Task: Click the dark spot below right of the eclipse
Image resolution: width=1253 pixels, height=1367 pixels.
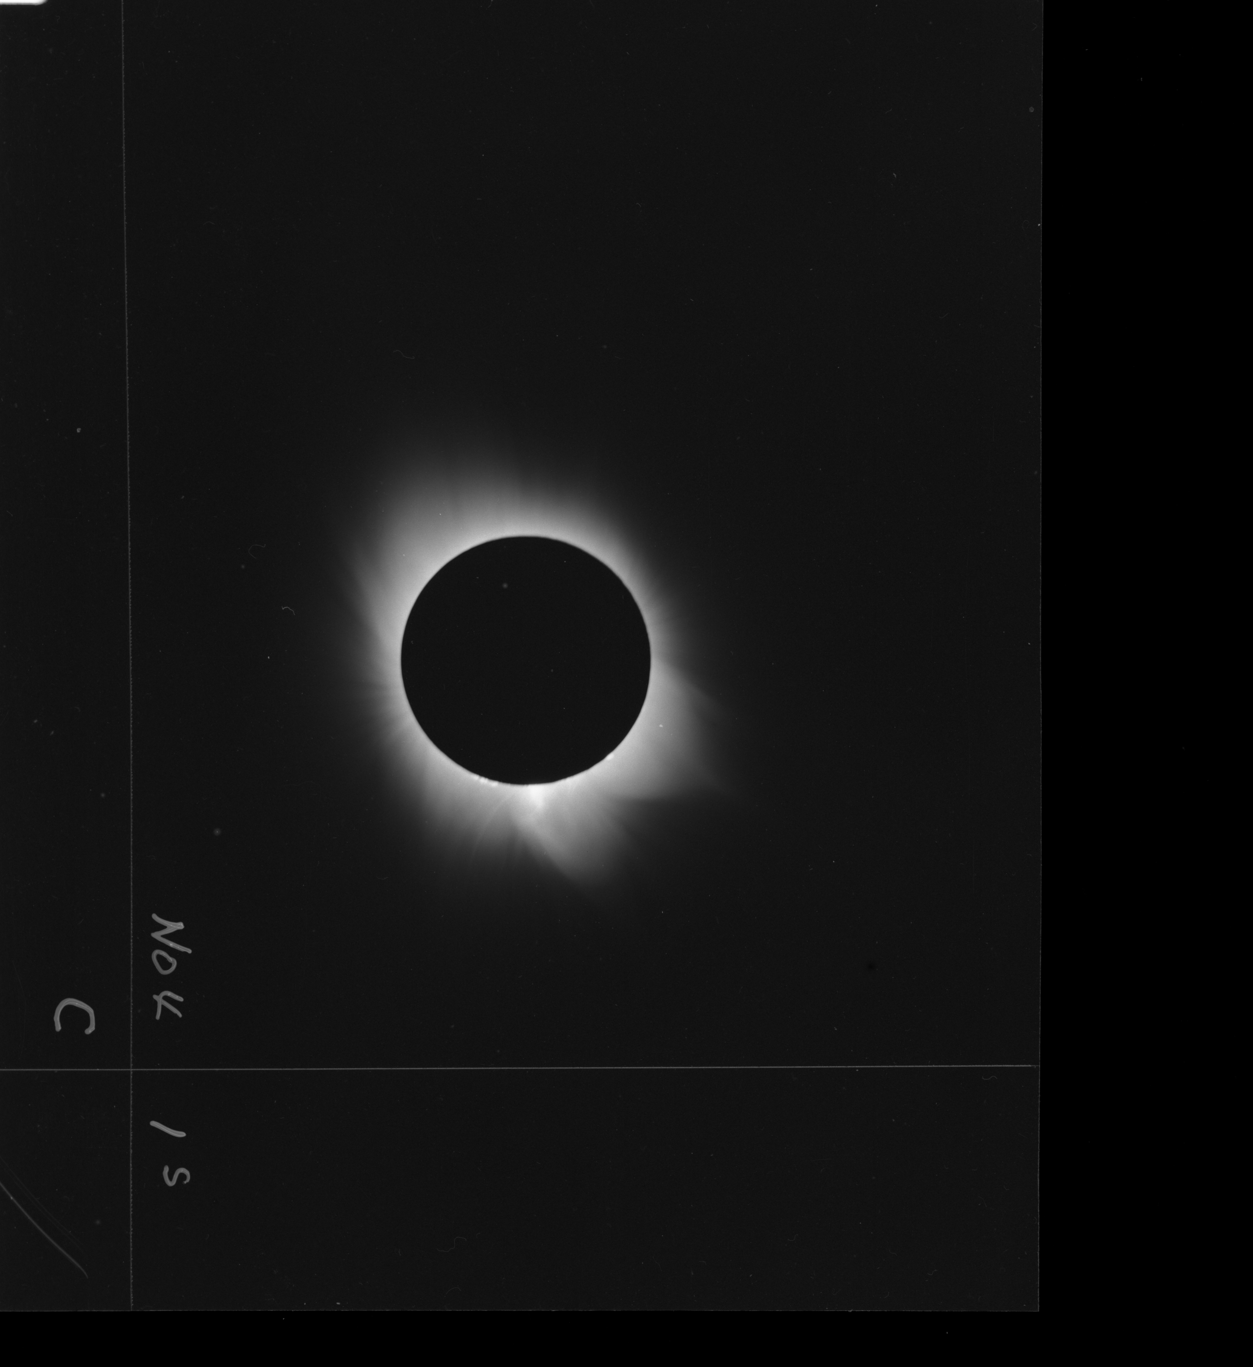Action: coord(871,966)
